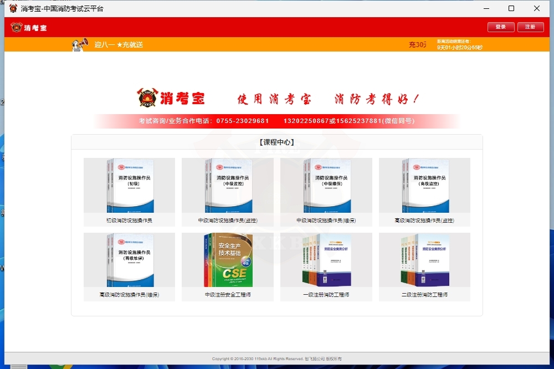Click the 消考宝 logo in red header
Image resolution: width=554 pixels, height=369 pixels.
pyautogui.click(x=29, y=28)
